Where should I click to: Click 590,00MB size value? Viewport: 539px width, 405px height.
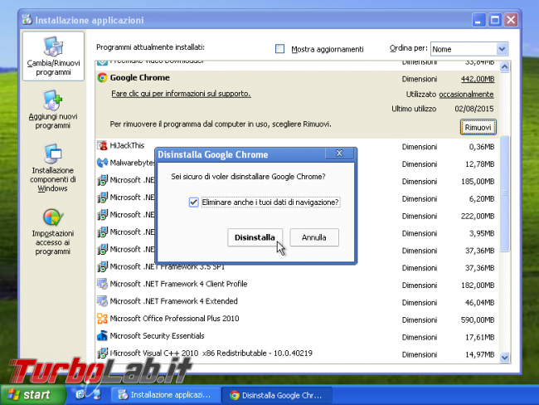click(x=478, y=320)
